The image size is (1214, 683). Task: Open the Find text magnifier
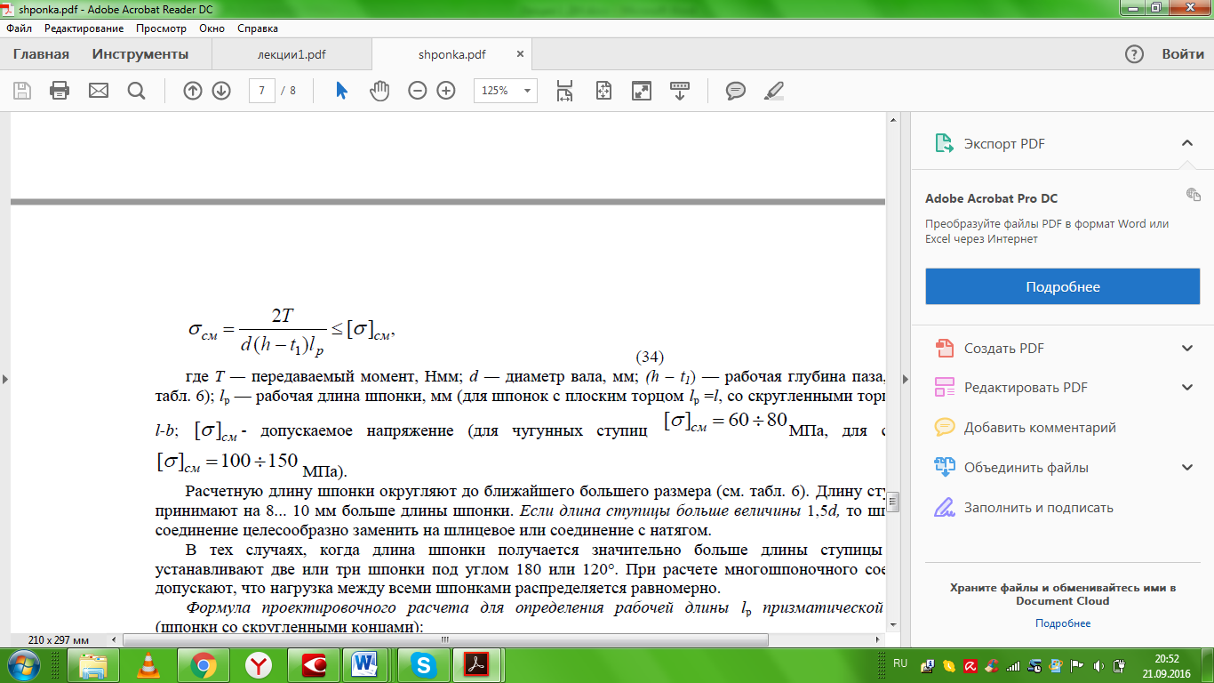tap(136, 91)
